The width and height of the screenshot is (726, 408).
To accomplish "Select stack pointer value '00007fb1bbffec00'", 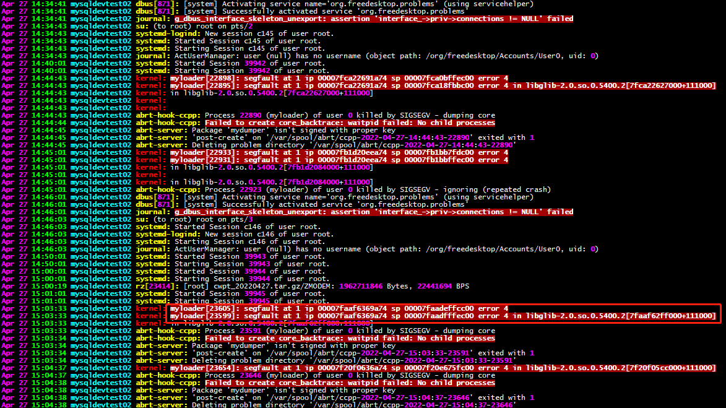I will pyautogui.click(x=439, y=160).
